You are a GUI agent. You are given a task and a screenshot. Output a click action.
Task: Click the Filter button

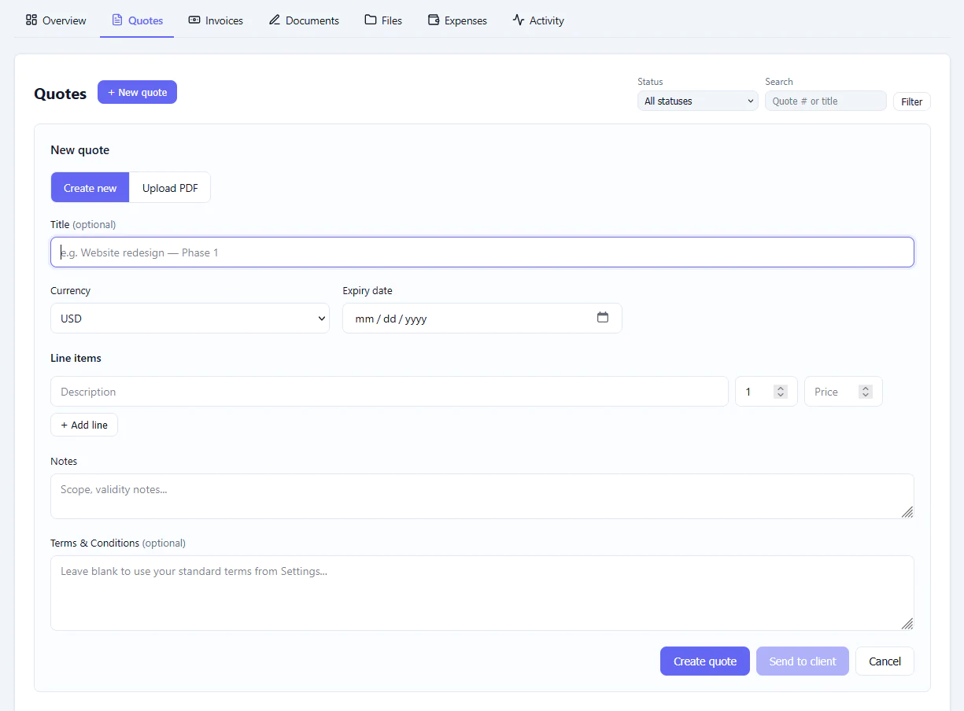coord(911,101)
